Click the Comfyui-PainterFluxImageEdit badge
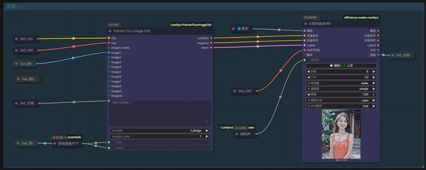Image resolution: width=426 pixels, height=170 pixels. 190,25
